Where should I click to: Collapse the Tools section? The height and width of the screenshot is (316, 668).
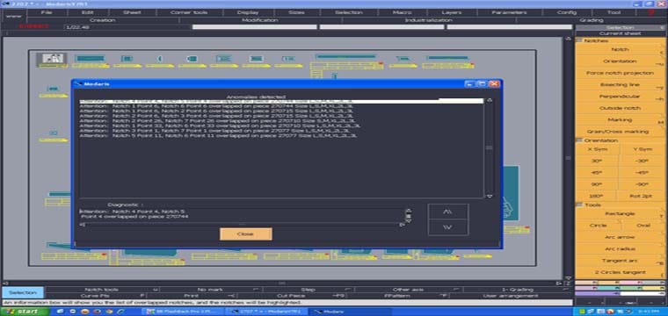click(579, 205)
